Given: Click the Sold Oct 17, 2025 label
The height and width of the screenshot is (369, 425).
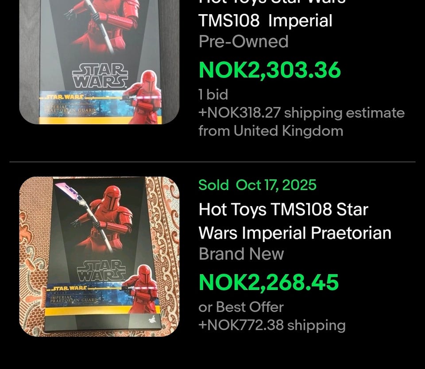Looking at the screenshot, I should [x=257, y=185].
